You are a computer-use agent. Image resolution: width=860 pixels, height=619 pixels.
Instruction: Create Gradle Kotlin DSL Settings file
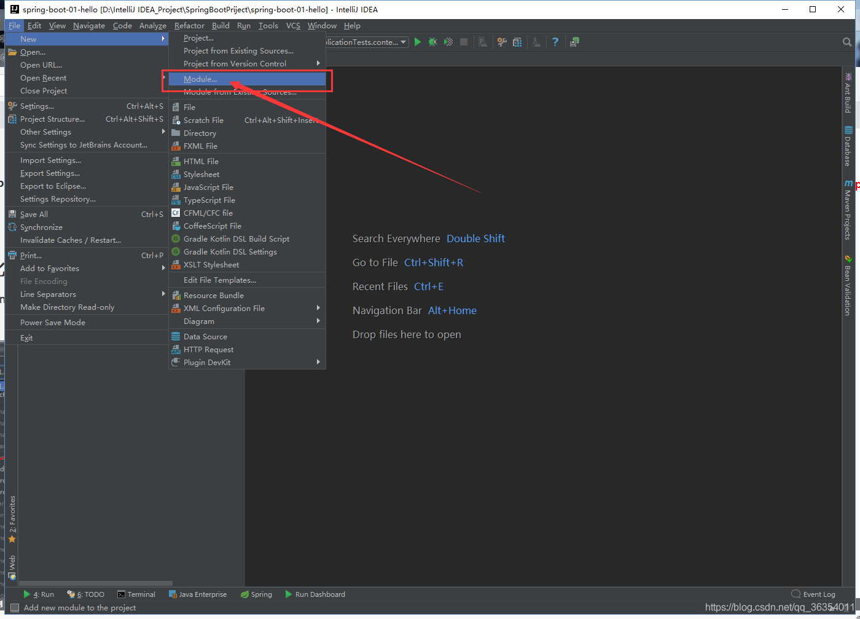click(248, 252)
